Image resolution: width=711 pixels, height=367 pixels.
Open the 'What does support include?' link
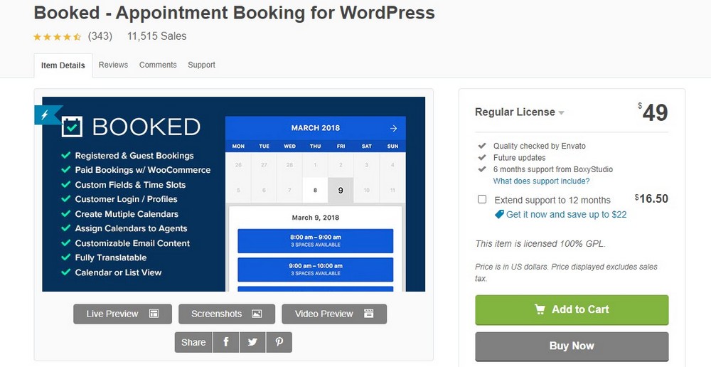[541, 181]
